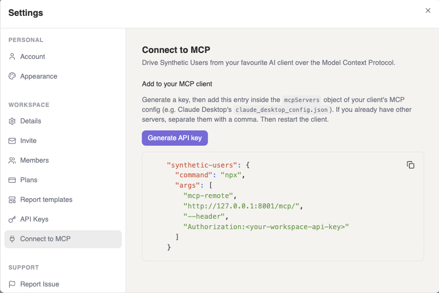Click the "synthetic-users" key in snippet

pos(202,165)
